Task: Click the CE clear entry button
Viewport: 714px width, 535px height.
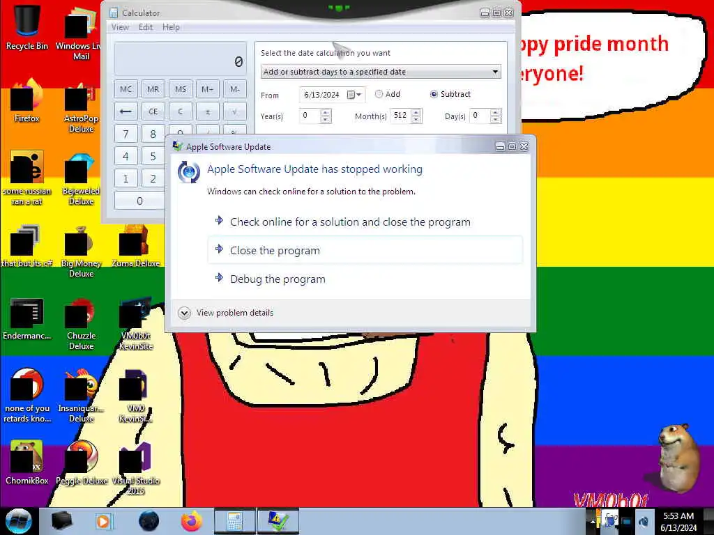Action: (153, 111)
